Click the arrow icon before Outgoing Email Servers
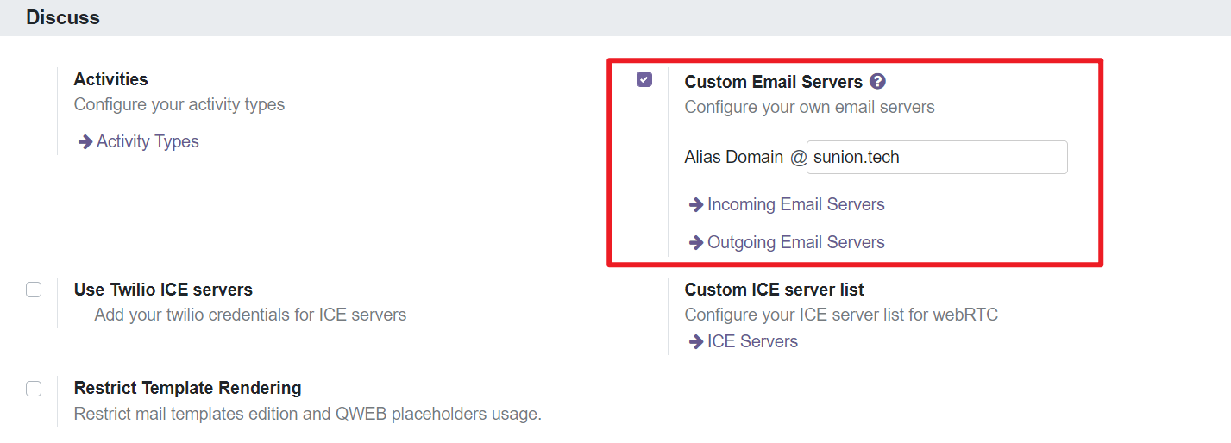 [695, 243]
